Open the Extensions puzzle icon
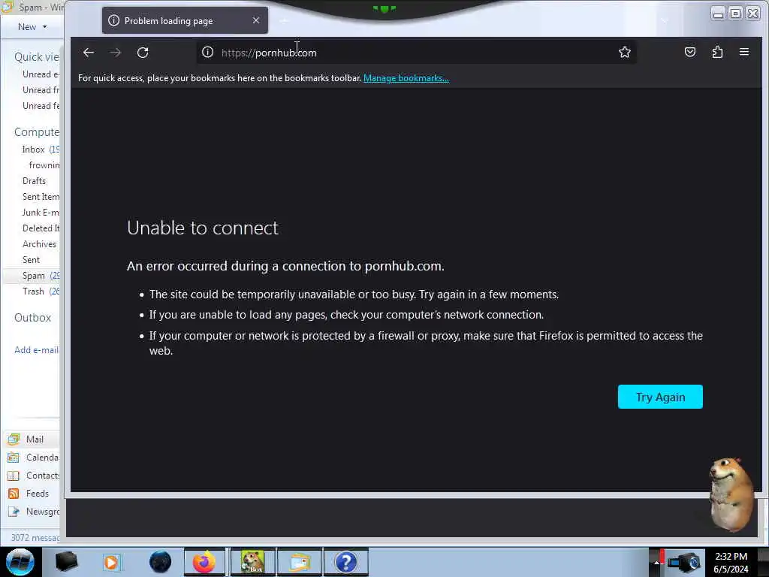The width and height of the screenshot is (769, 577). click(717, 52)
